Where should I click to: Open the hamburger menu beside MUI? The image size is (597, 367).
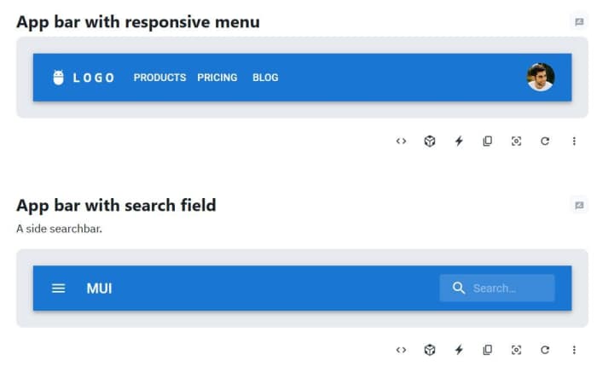[59, 288]
